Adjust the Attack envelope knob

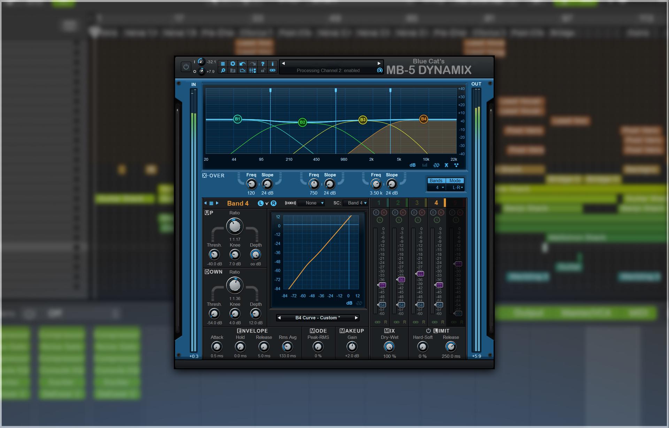pyautogui.click(x=217, y=347)
